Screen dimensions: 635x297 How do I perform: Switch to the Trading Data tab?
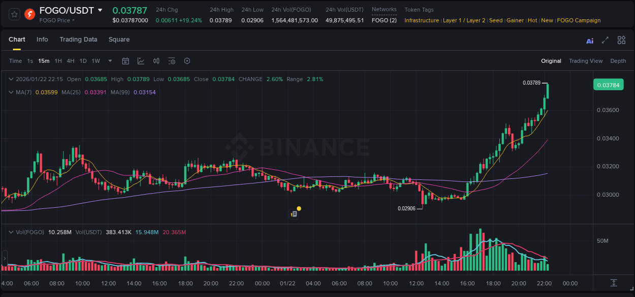coord(78,40)
